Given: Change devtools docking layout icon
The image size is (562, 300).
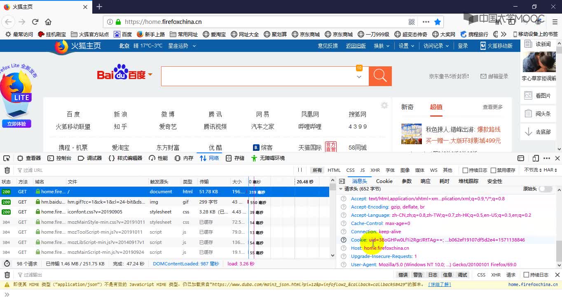Looking at the screenshot, I should [x=521, y=158].
